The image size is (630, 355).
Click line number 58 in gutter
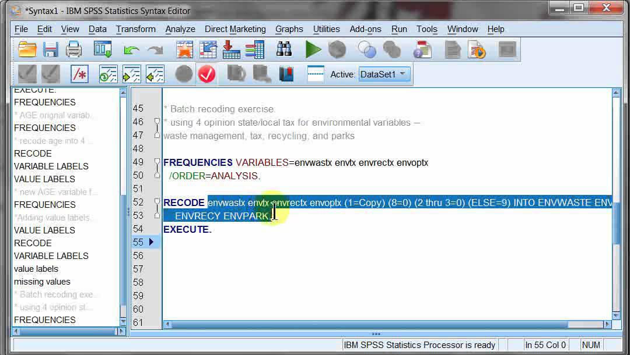[x=138, y=282]
